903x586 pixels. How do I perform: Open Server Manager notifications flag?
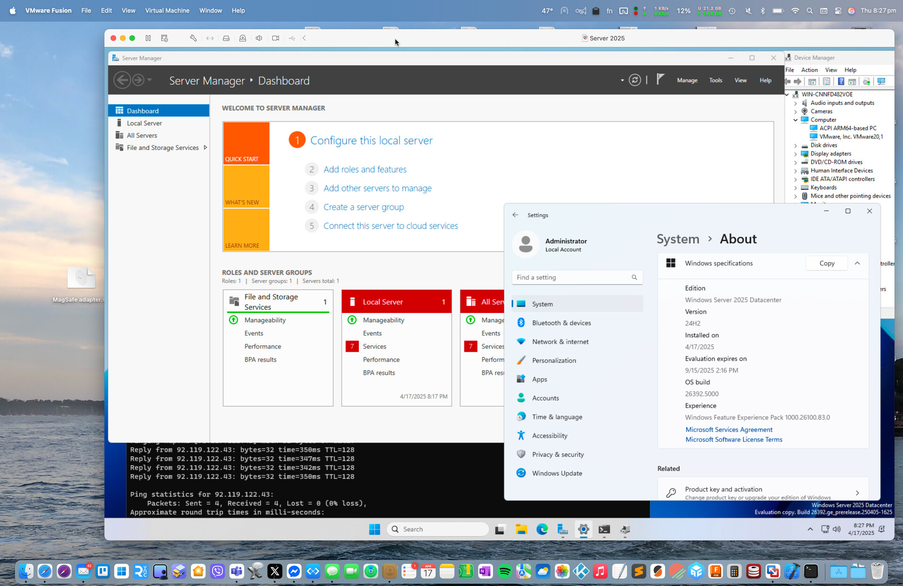tap(660, 79)
